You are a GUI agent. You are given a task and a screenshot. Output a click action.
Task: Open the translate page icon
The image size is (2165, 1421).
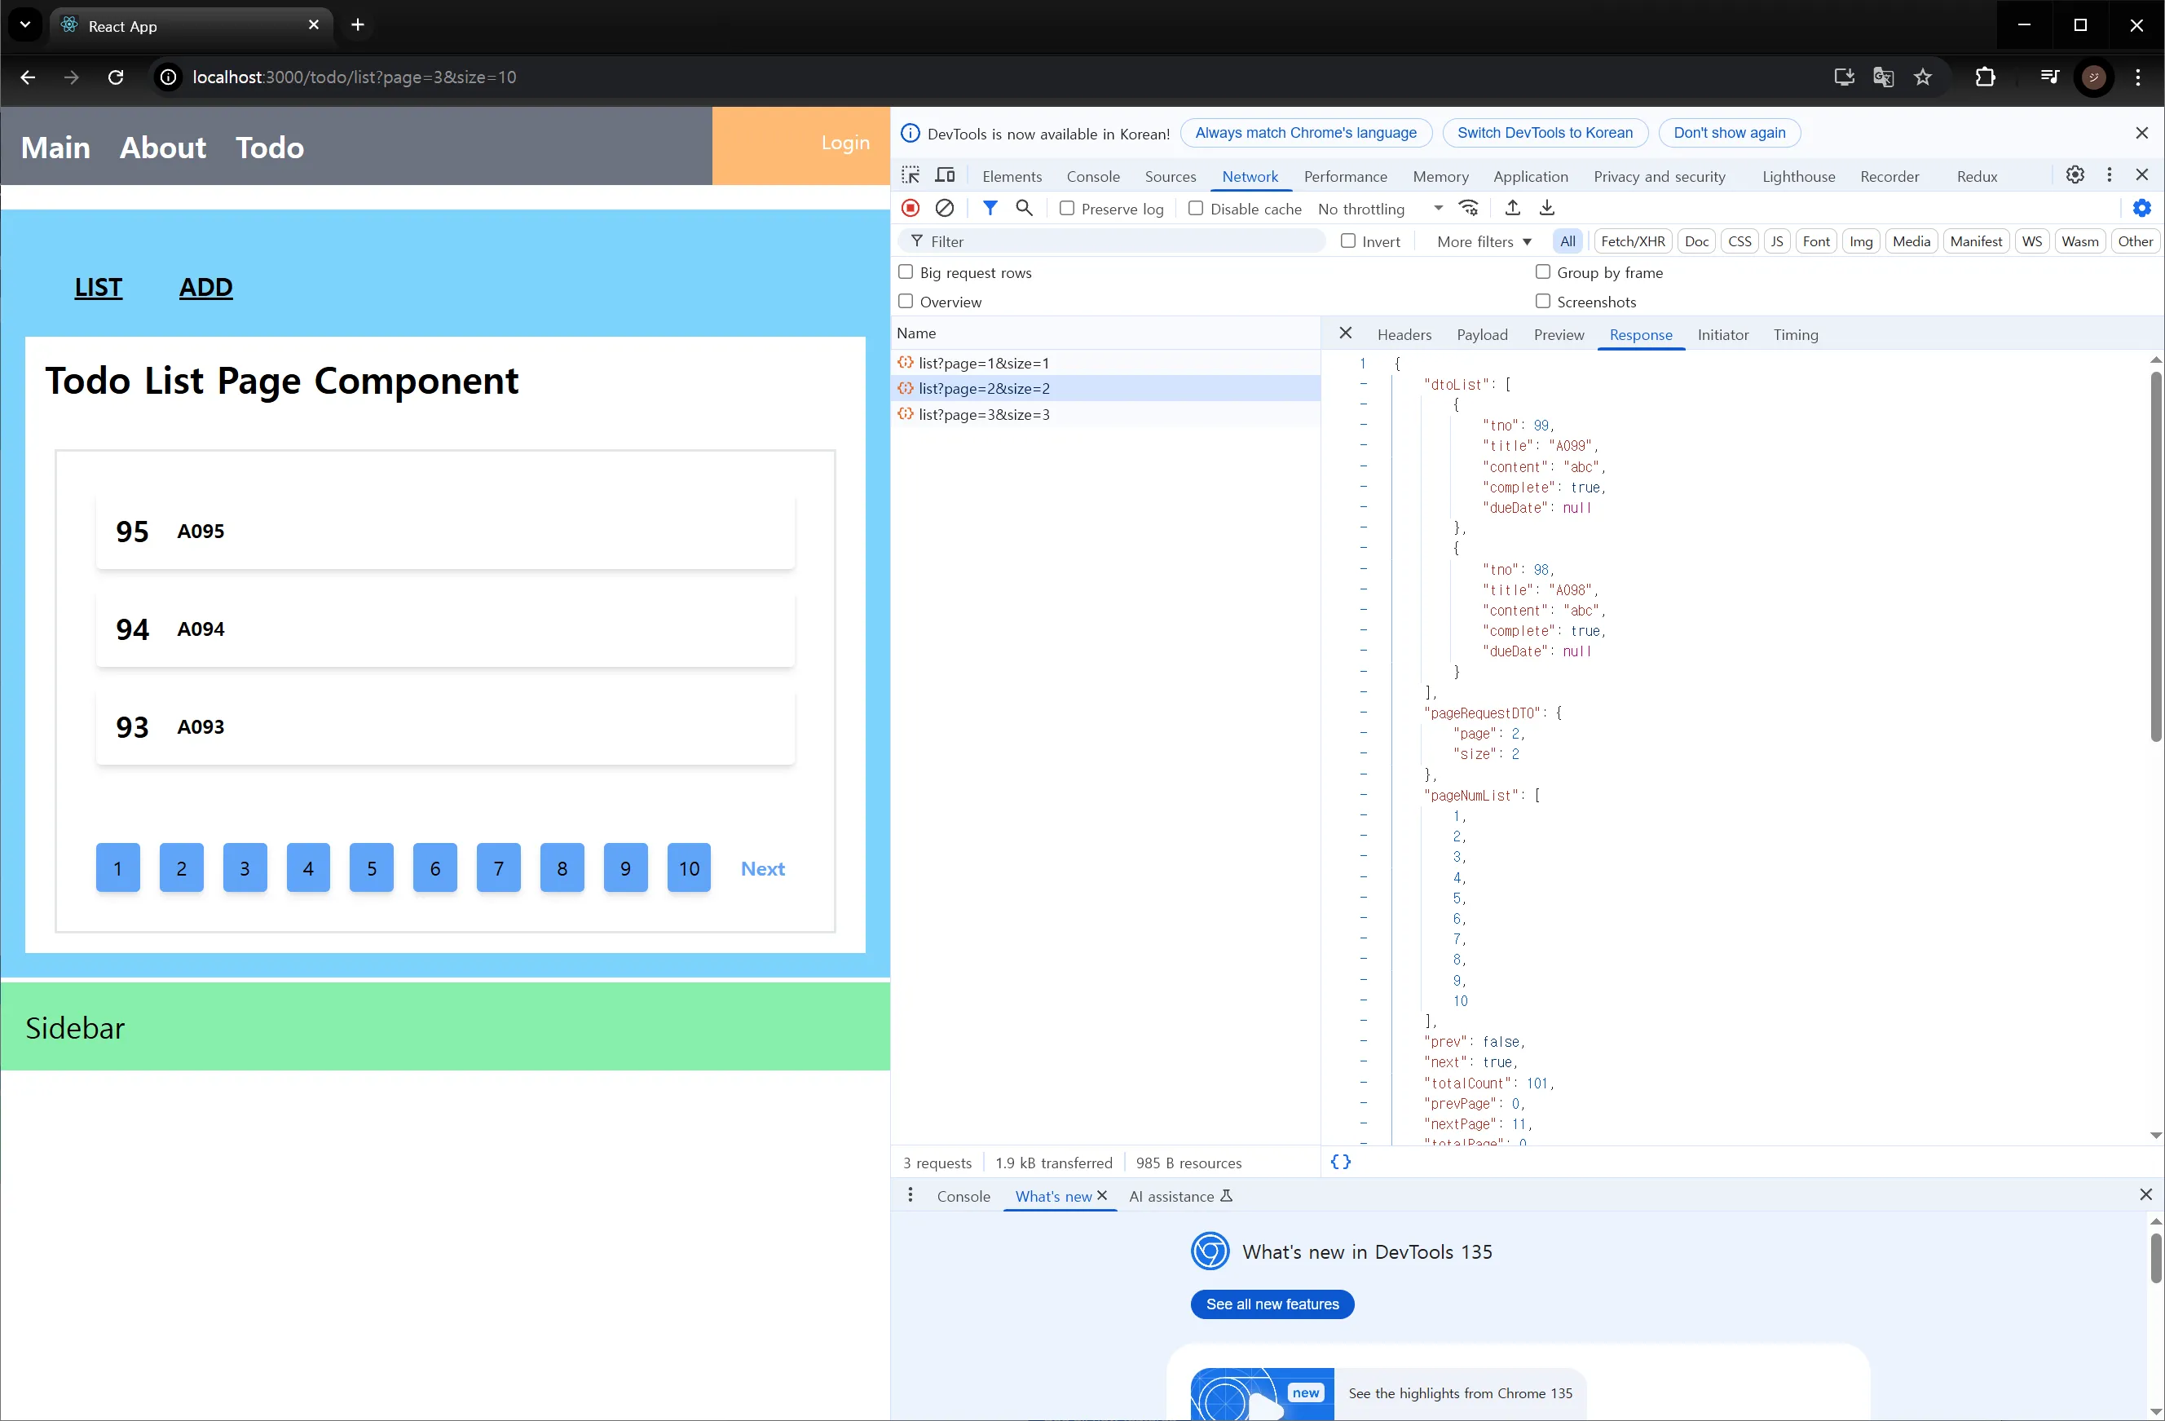[1883, 77]
